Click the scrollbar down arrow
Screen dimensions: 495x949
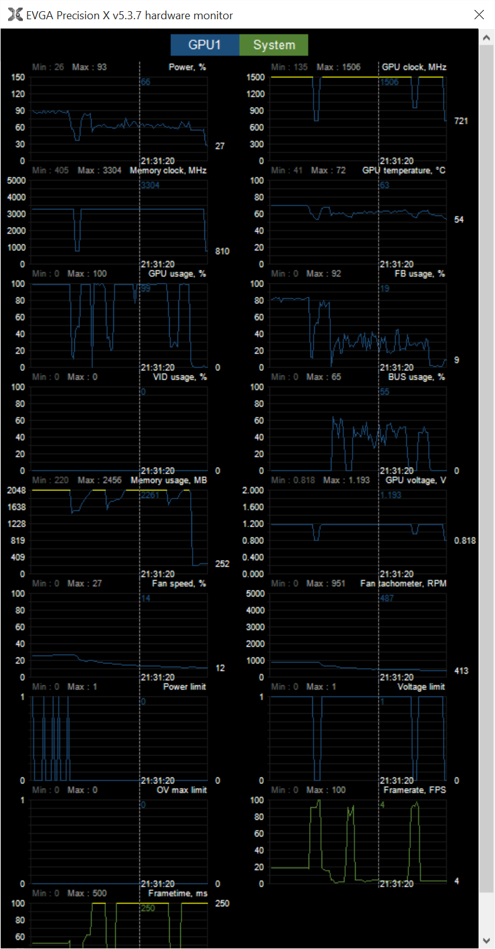487,940
